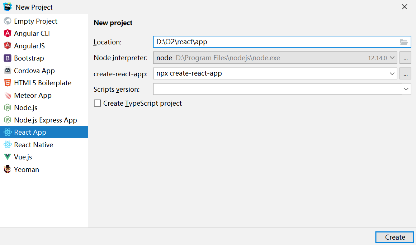Click the Node.js hexagon icon

[8, 107]
